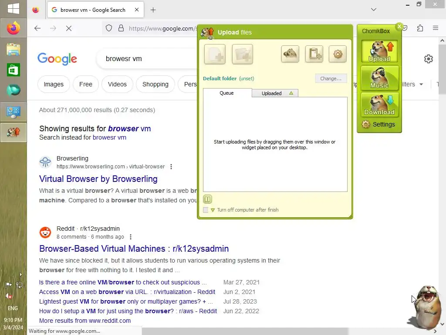The height and width of the screenshot is (335, 446).
Task: Open Access VM on a web browser link
Action: [127, 292]
